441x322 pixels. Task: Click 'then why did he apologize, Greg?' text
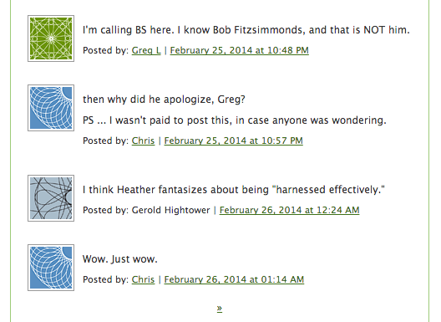(164, 100)
